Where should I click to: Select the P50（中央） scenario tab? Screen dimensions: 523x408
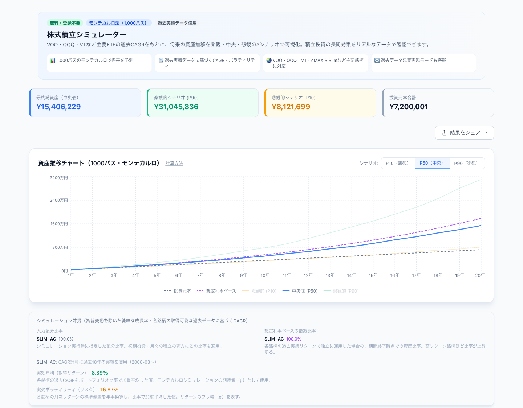coord(432,163)
